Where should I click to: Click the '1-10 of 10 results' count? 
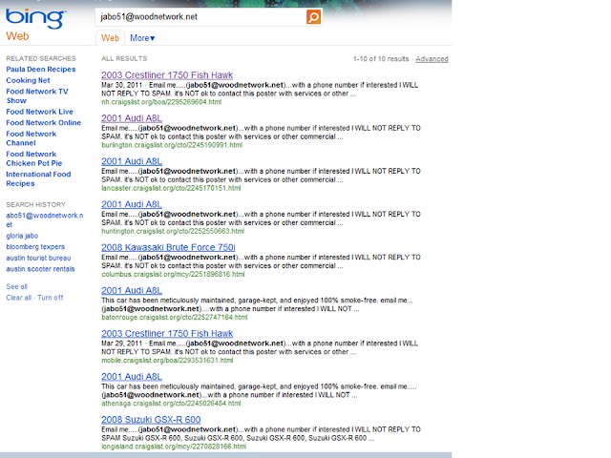click(381, 59)
